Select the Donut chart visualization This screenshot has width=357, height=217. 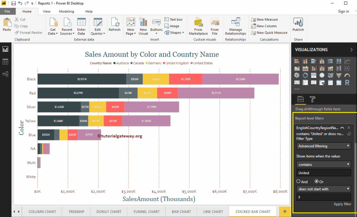pyautogui.click(x=305, y=75)
